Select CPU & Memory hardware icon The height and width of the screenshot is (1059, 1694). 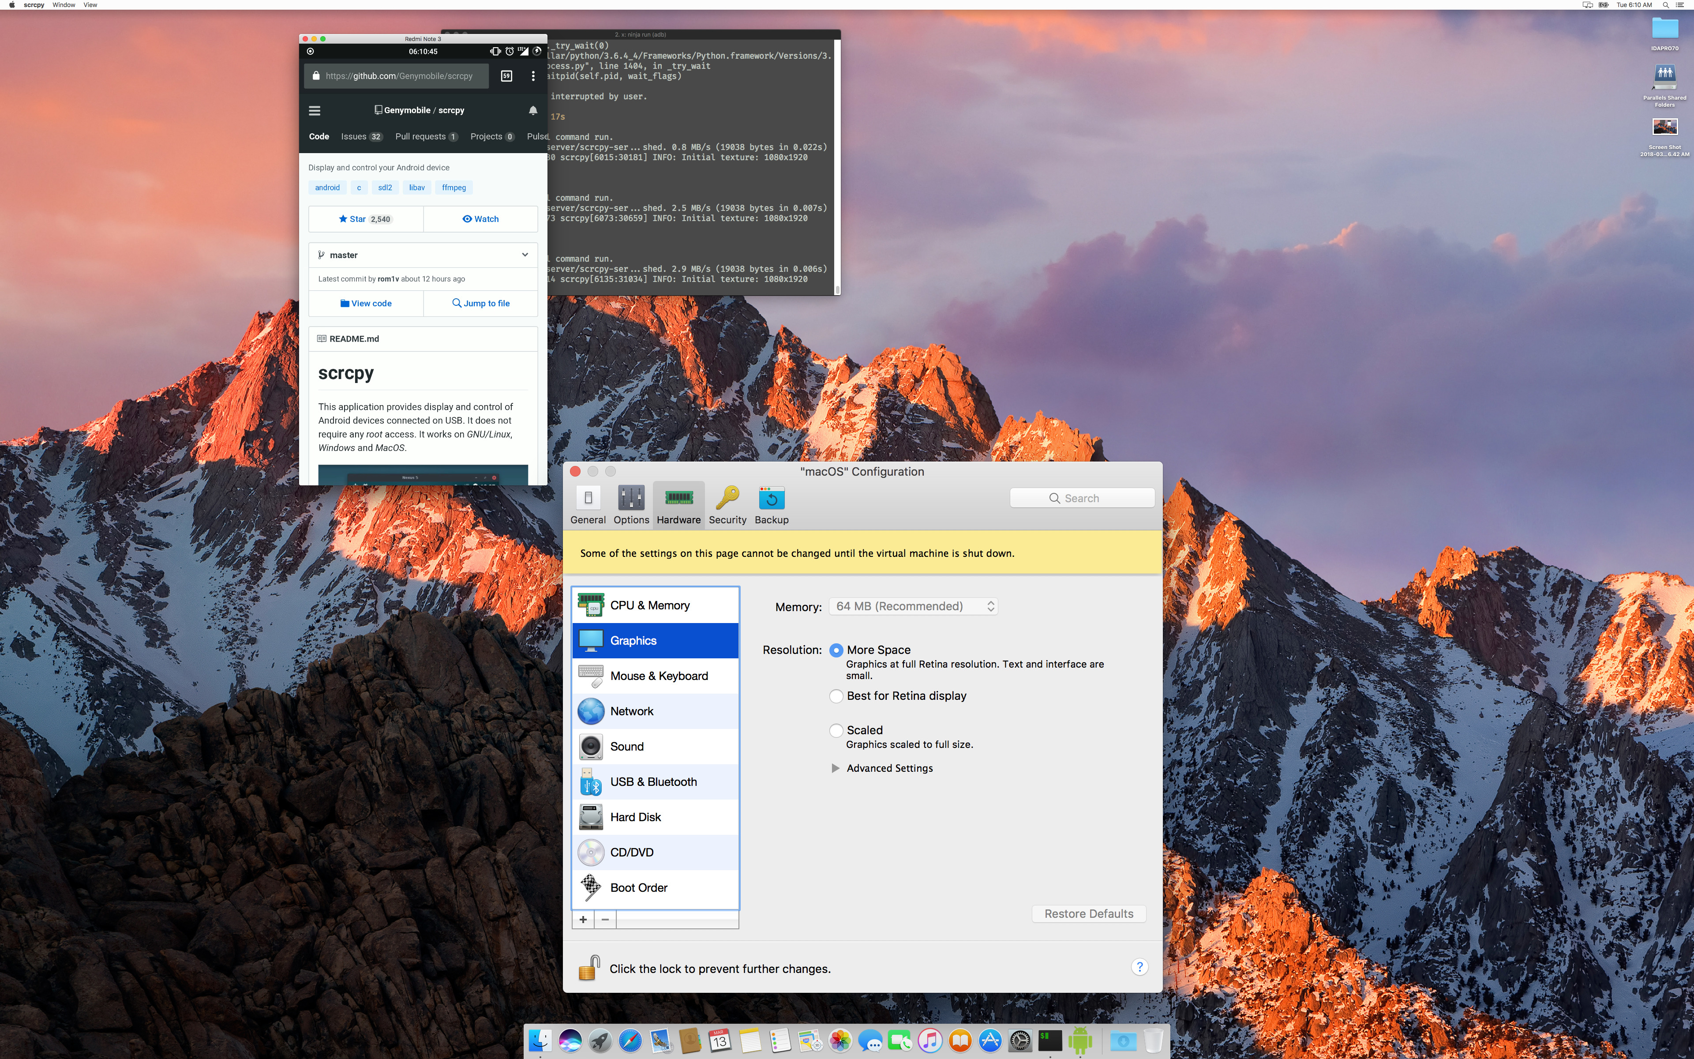click(592, 604)
